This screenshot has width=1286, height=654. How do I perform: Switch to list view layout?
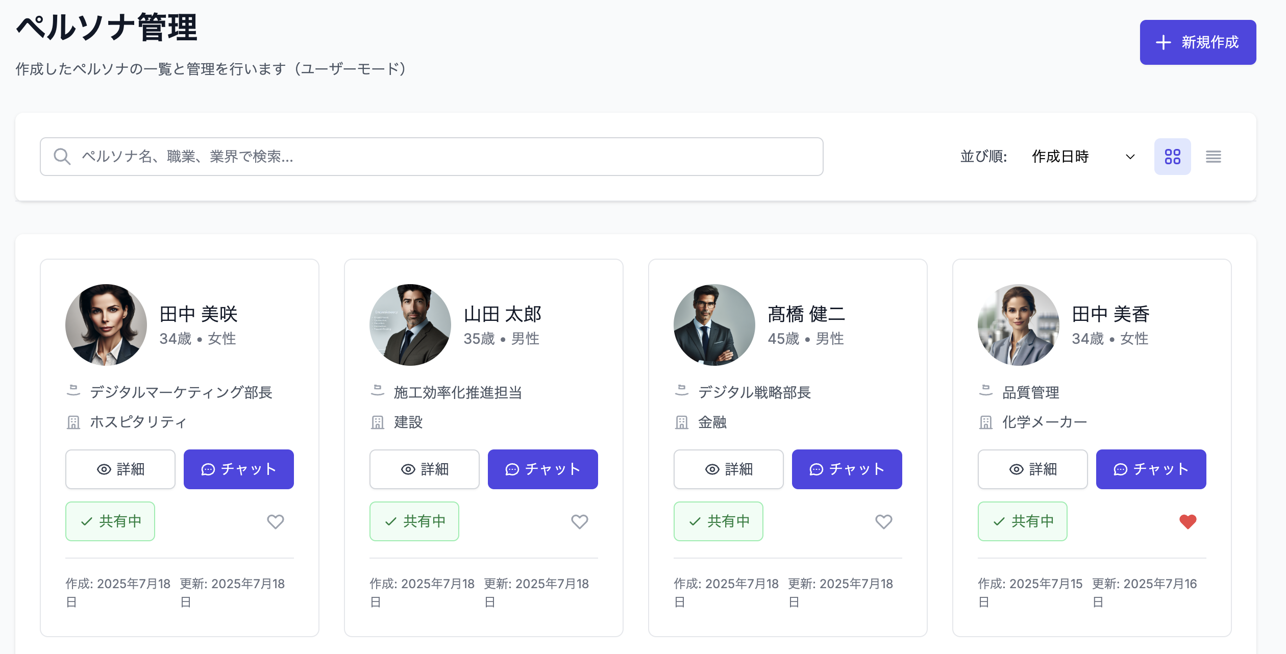click(1213, 157)
